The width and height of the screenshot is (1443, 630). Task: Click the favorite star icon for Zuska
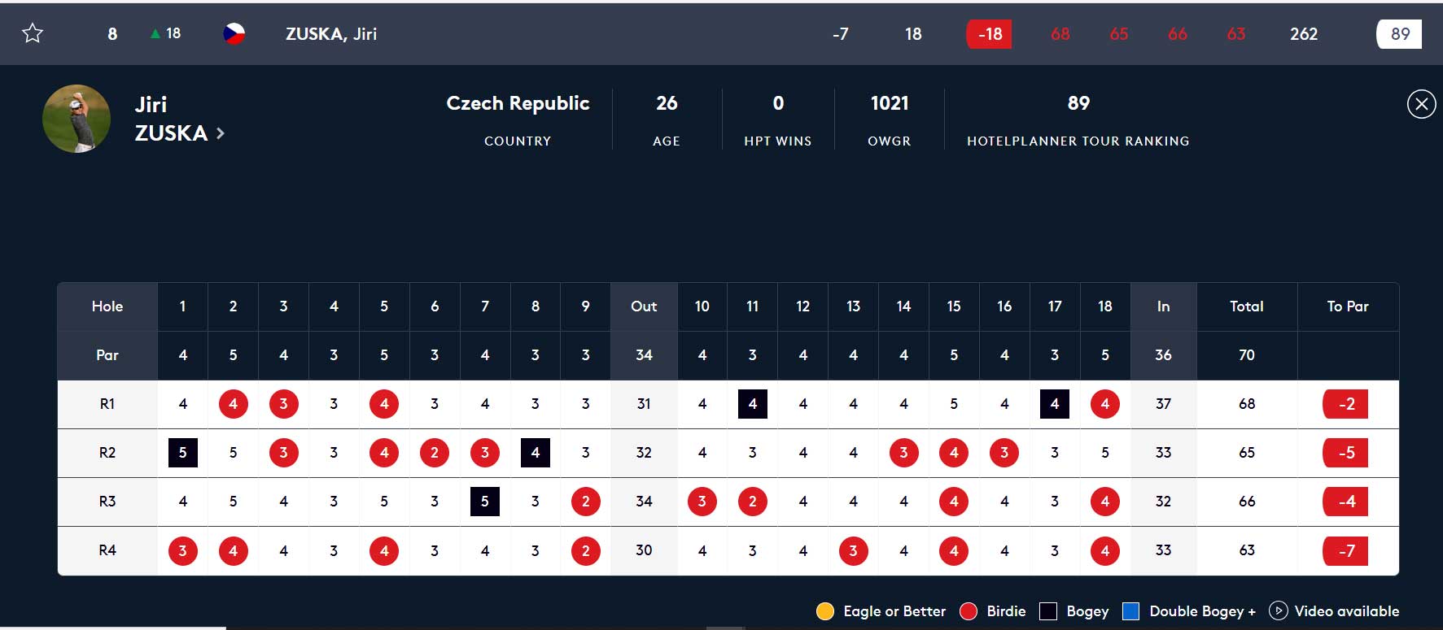(x=33, y=33)
